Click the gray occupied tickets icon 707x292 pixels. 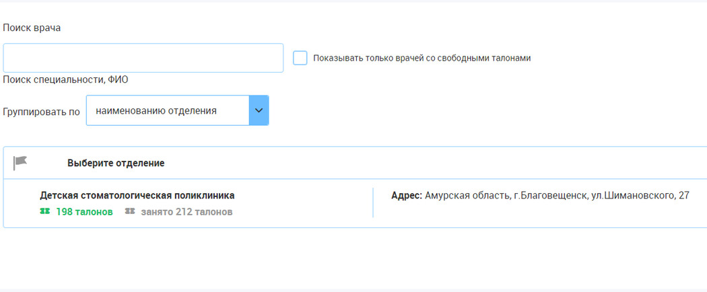130,211
